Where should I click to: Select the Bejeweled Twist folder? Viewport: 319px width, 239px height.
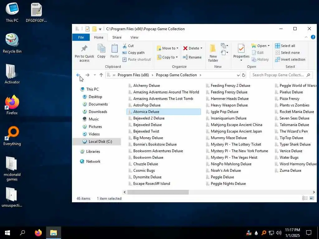point(146,131)
